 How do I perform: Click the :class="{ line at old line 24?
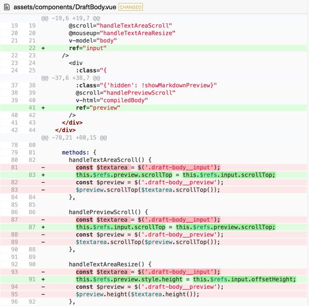(91, 70)
